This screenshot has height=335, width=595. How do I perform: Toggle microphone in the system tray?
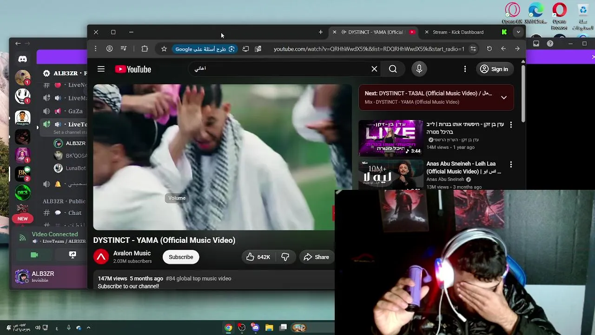tap(68, 328)
